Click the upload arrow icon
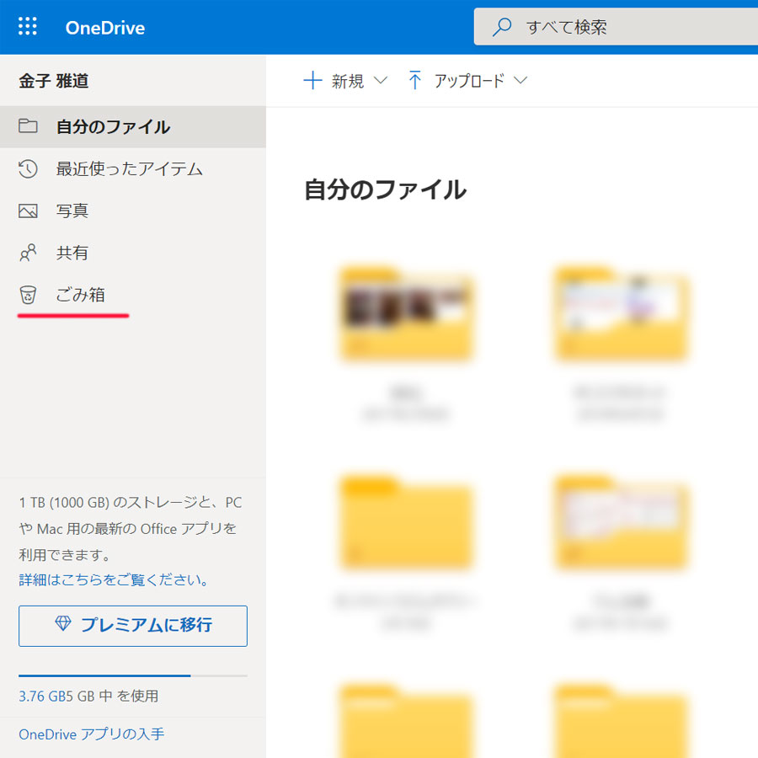The height and width of the screenshot is (758, 758). (414, 80)
